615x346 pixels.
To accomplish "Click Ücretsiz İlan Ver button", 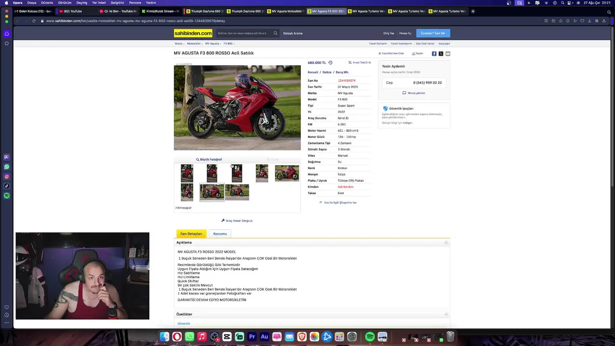I will (x=433, y=33).
